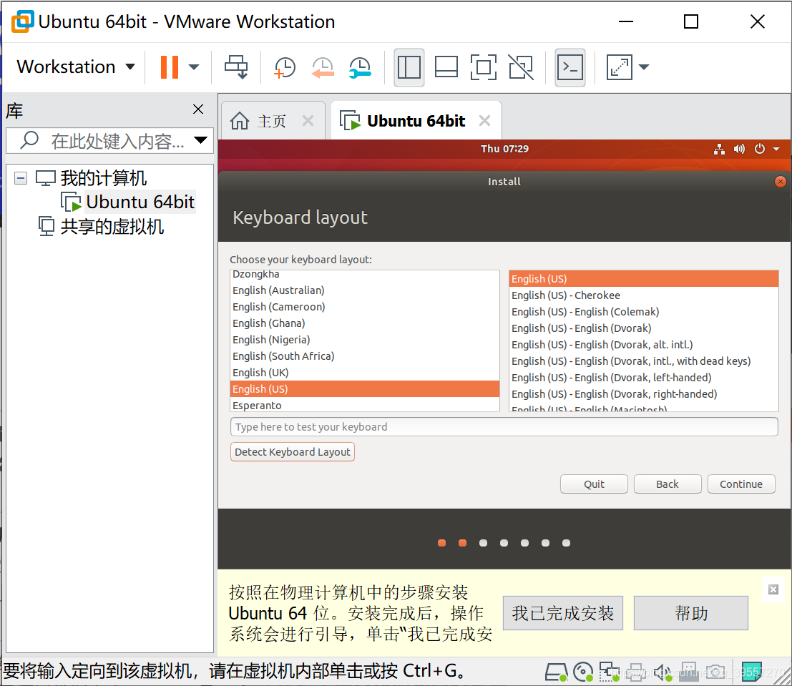792x686 pixels.
Task: Click the hard disk status icon
Action: coord(556,672)
